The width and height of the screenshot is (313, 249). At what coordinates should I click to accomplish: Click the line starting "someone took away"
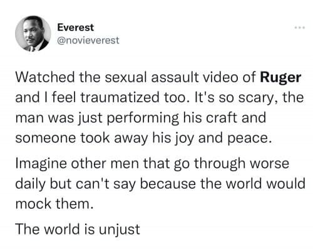(143, 139)
